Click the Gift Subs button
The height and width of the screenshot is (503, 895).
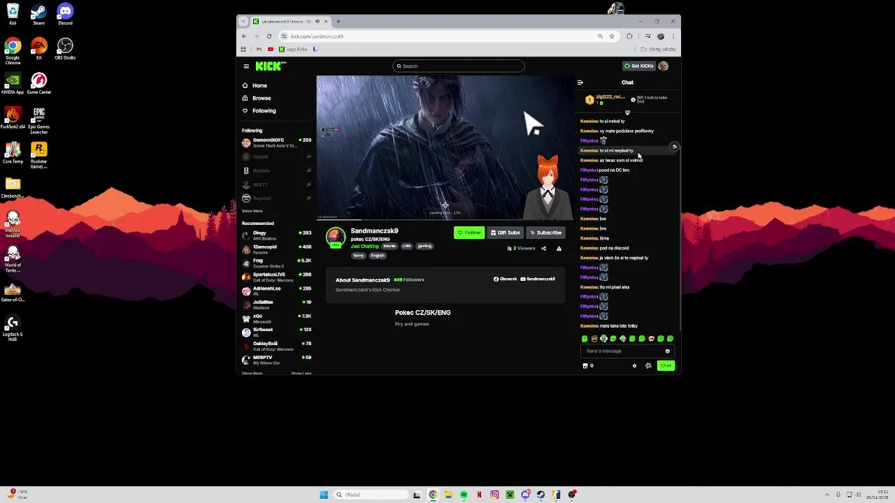506,233
